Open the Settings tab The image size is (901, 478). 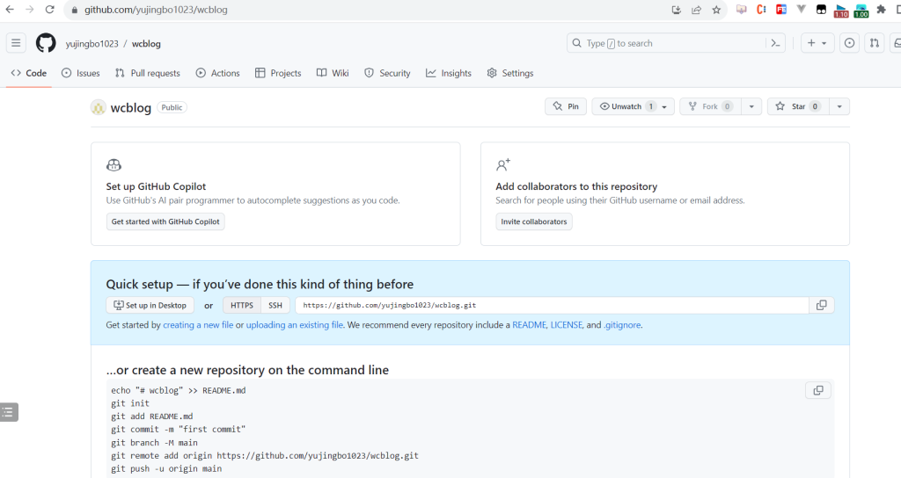[x=510, y=73]
